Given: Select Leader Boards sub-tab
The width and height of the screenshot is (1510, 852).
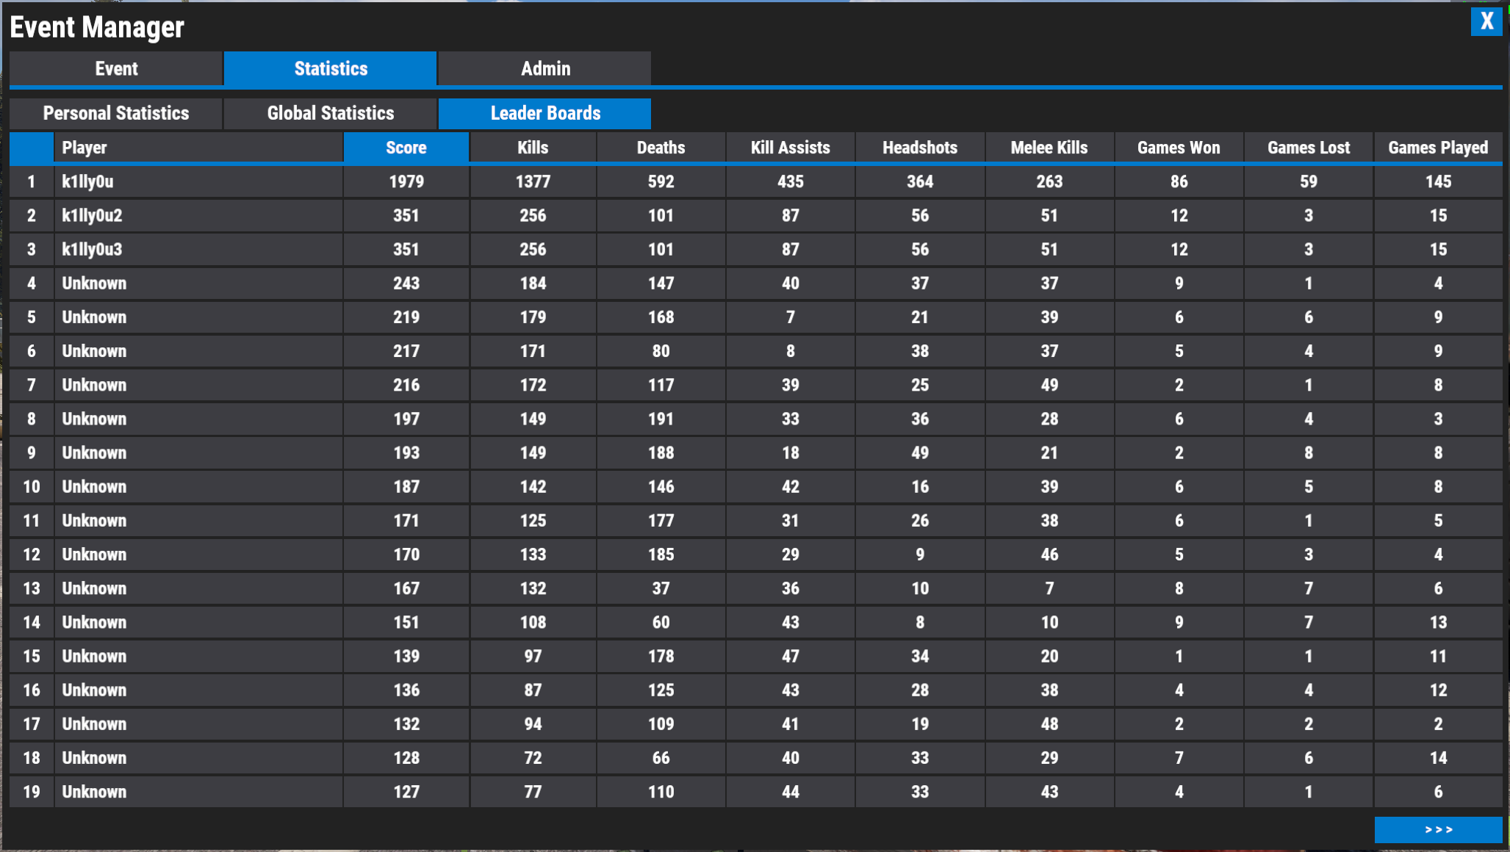Looking at the screenshot, I should (x=544, y=114).
